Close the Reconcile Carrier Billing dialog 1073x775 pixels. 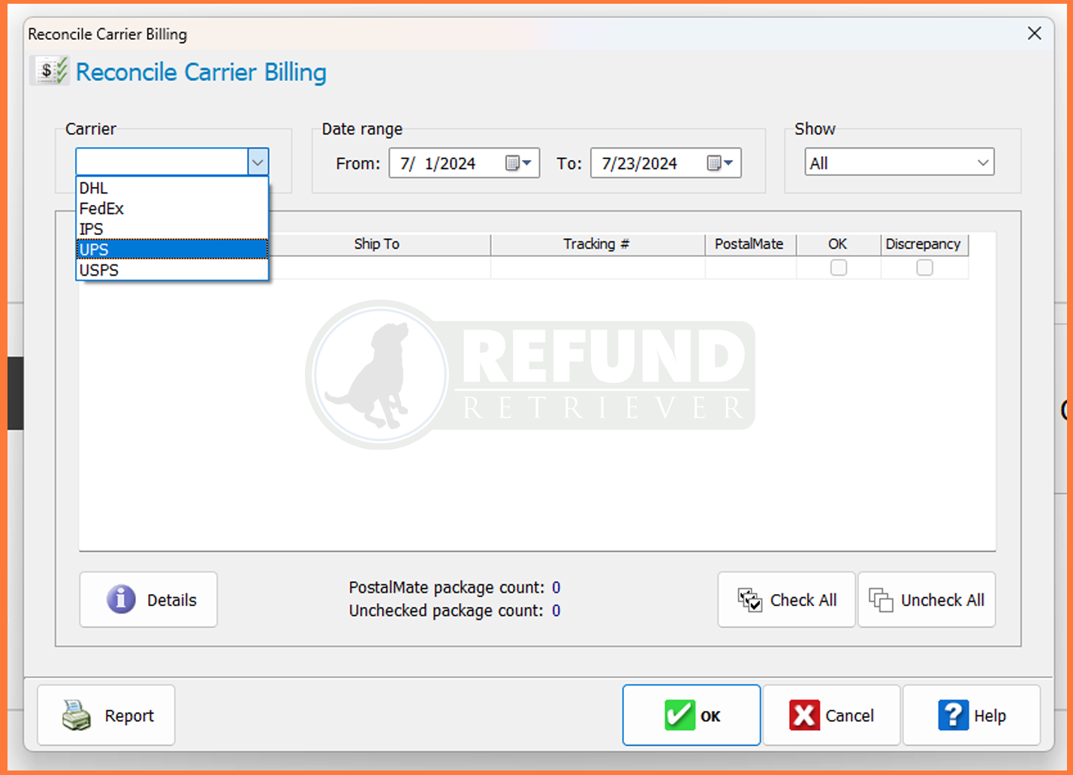[1034, 33]
